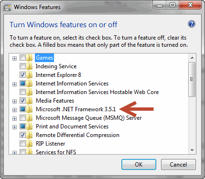This screenshot has width=205, height=179.
Task: Confirm changes with the OK button
Action: (x=139, y=165)
